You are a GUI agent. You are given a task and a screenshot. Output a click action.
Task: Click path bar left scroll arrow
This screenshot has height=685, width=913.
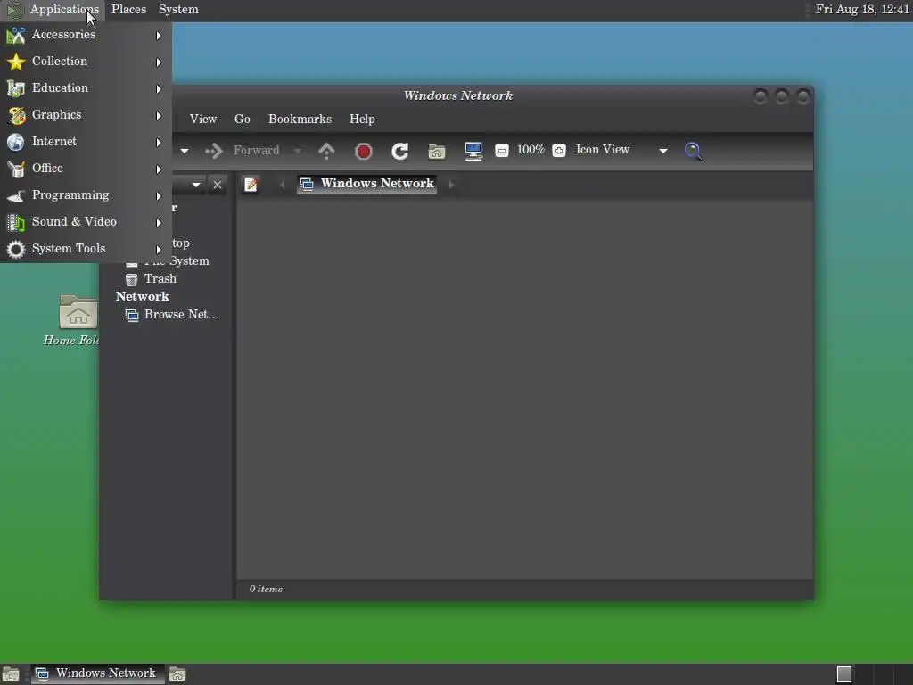point(283,185)
